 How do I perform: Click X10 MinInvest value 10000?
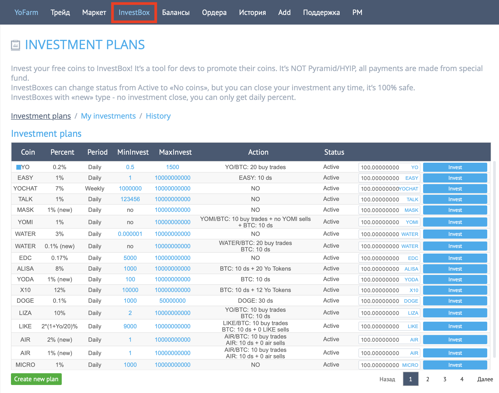click(x=130, y=290)
